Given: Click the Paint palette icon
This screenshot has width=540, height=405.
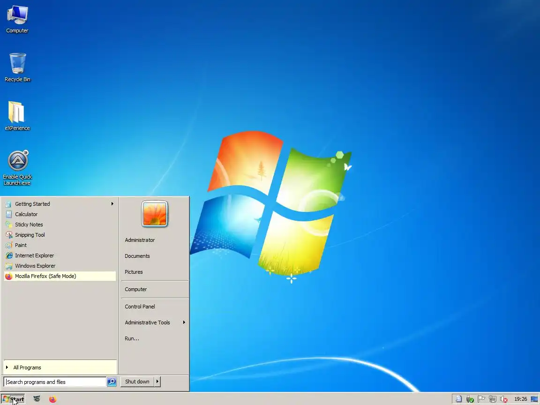Looking at the screenshot, I should pyautogui.click(x=8, y=245).
